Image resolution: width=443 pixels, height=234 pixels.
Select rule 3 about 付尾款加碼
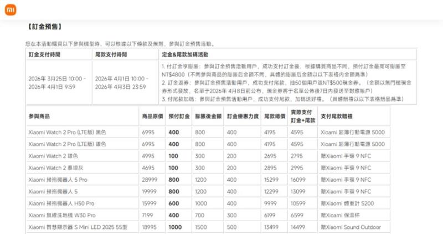point(283,99)
